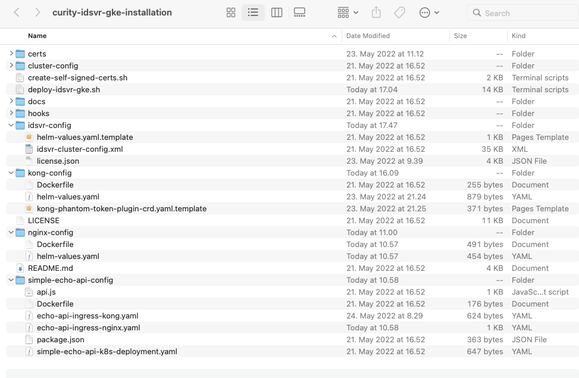Sort files by the Size column
This screenshot has height=378, width=579.
(460, 36)
